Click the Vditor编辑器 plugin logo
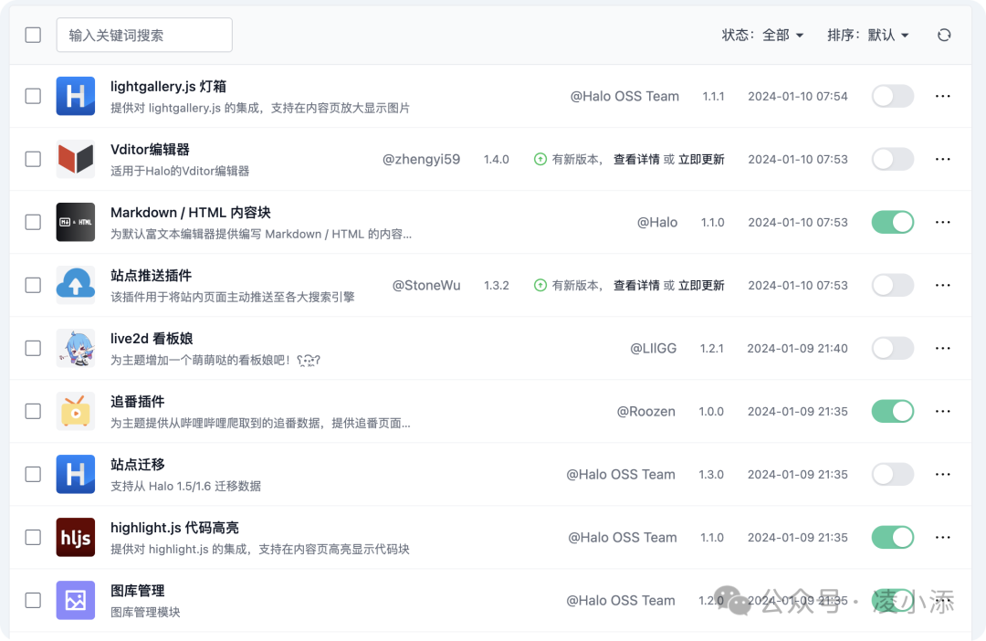Screen dimensions: 986x641 pos(76,159)
